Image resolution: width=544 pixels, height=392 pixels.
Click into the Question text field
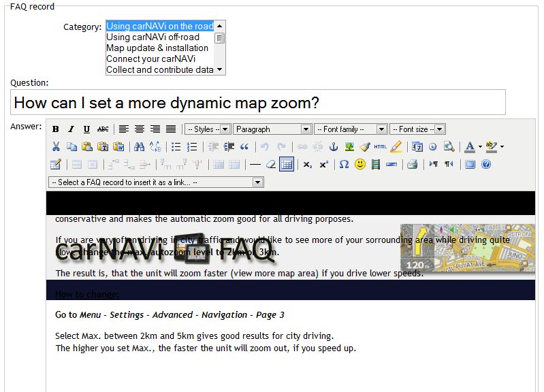(x=258, y=102)
